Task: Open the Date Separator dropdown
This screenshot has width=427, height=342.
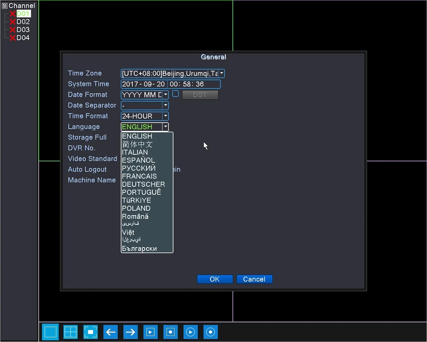Action: tap(166, 105)
